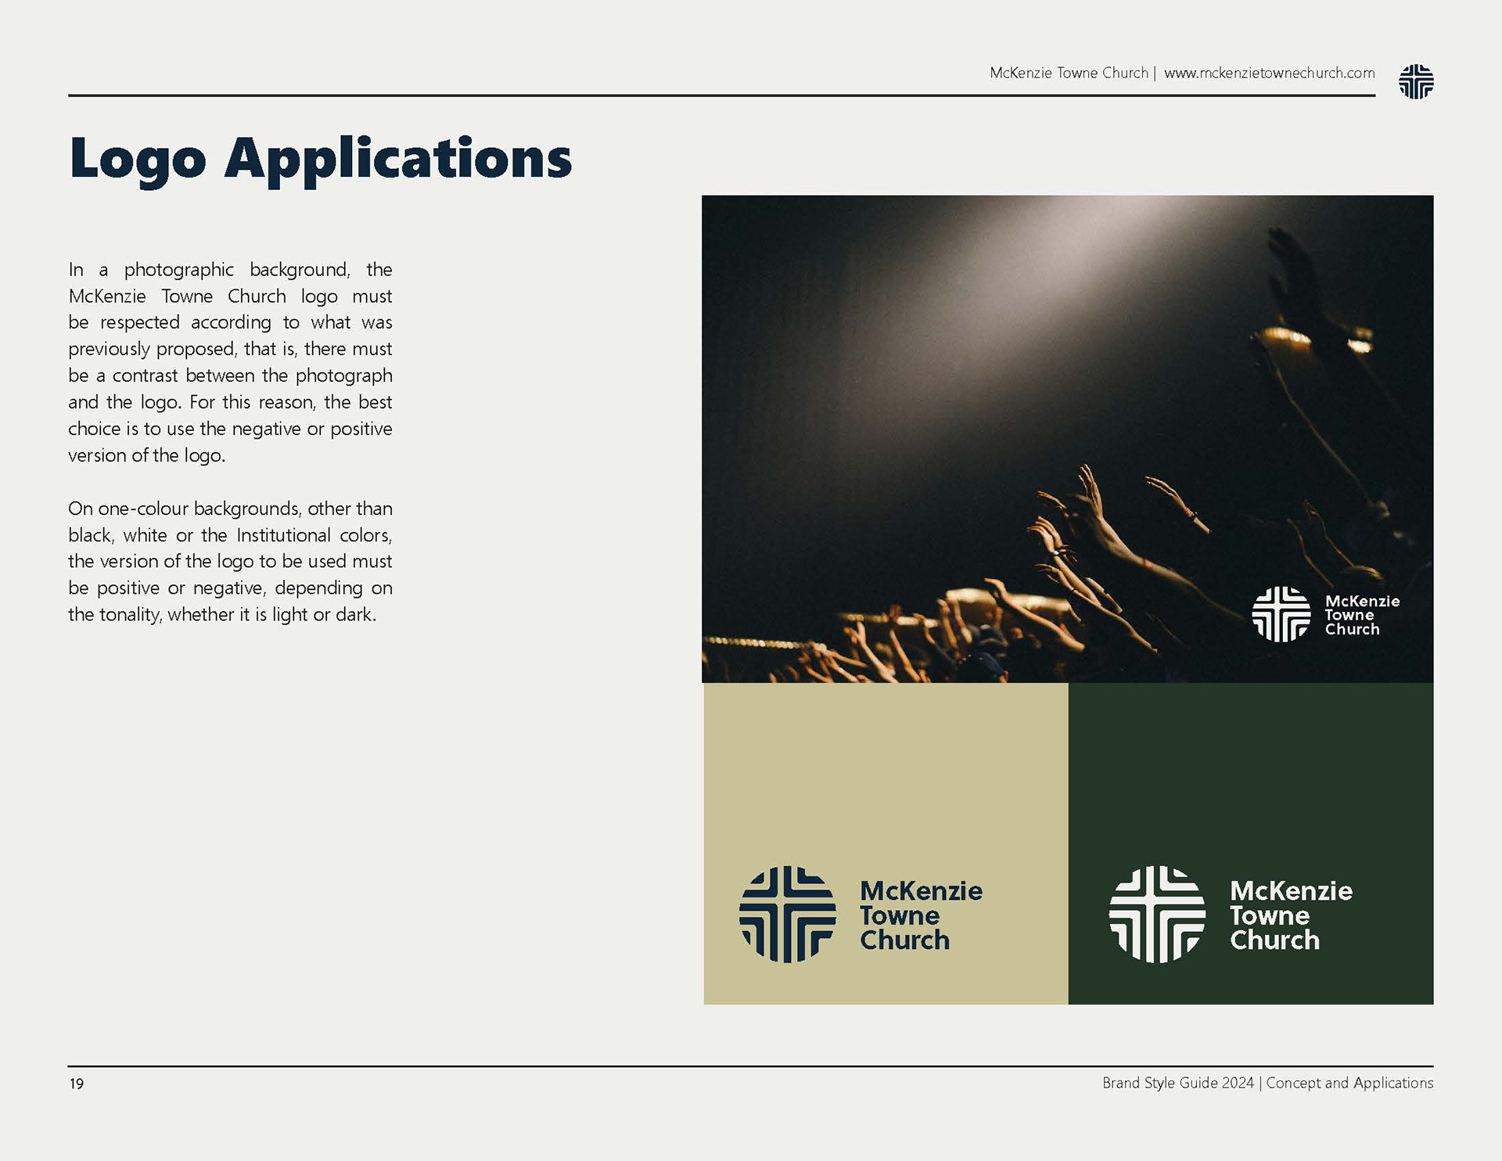The height and width of the screenshot is (1161, 1502).
Task: Click the paragraph about one-colour backgrounds
Action: tap(230, 561)
